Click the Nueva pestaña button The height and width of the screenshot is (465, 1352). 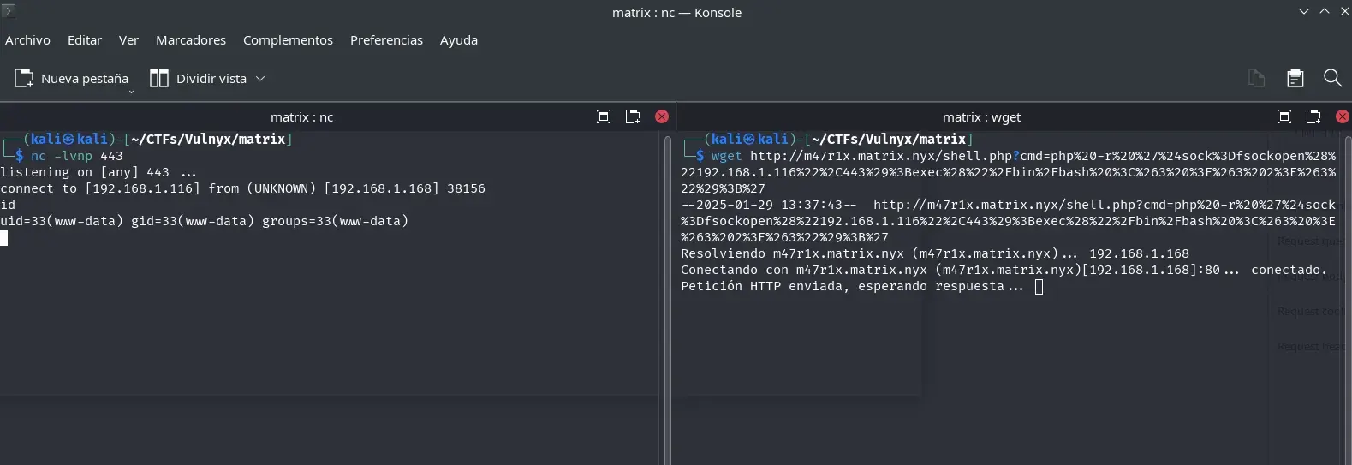[71, 79]
